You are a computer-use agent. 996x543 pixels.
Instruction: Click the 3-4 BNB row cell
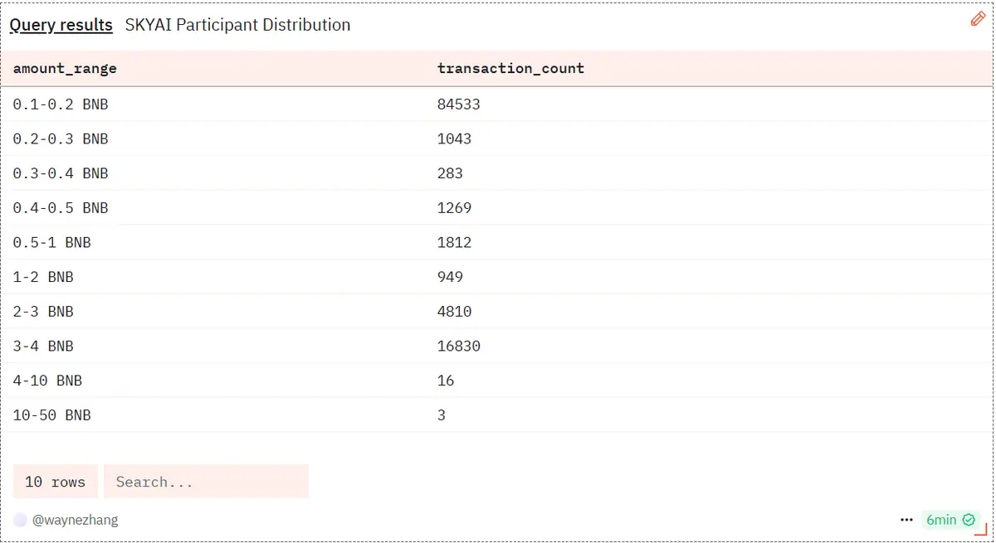(43, 346)
